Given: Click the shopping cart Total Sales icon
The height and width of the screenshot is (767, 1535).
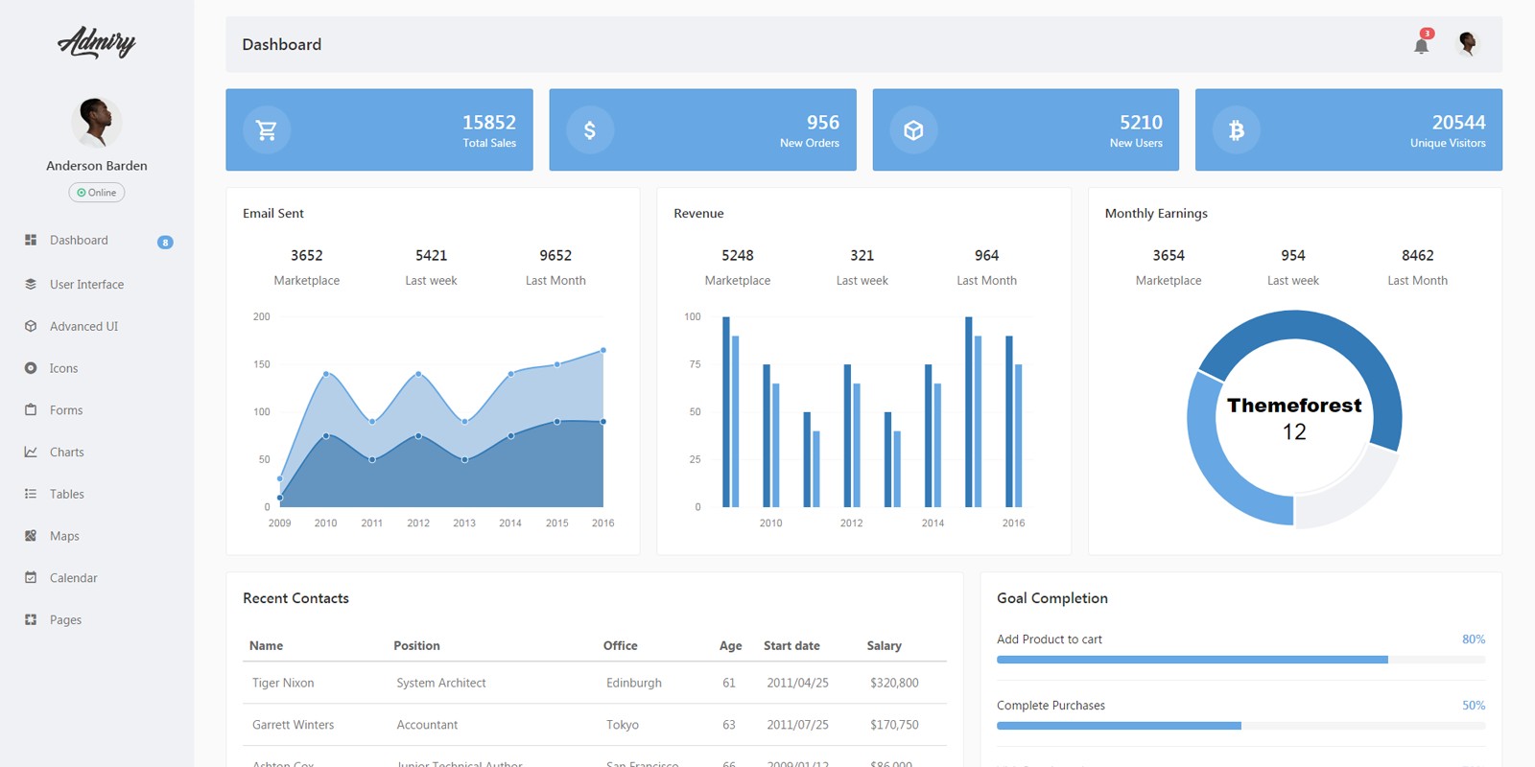Looking at the screenshot, I should [x=267, y=129].
